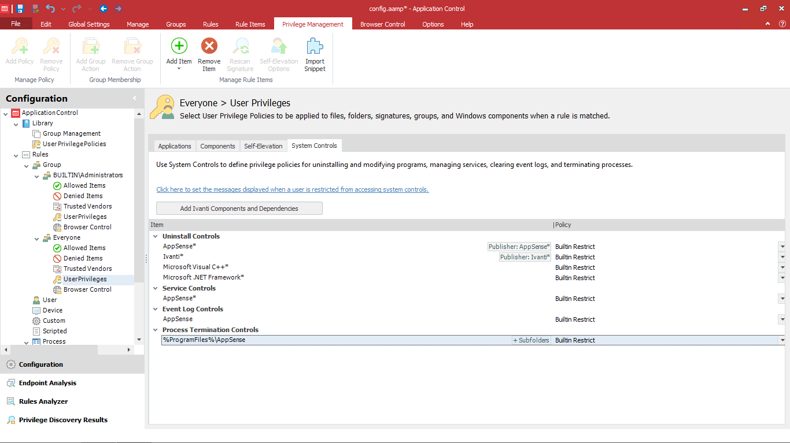This screenshot has height=443, width=790.
Task: Select Browser Control under Everyone
Action: (x=87, y=289)
